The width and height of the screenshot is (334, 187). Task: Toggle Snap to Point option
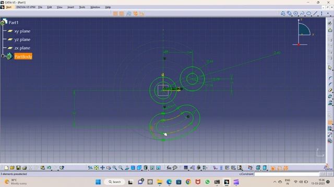click(x=122, y=14)
